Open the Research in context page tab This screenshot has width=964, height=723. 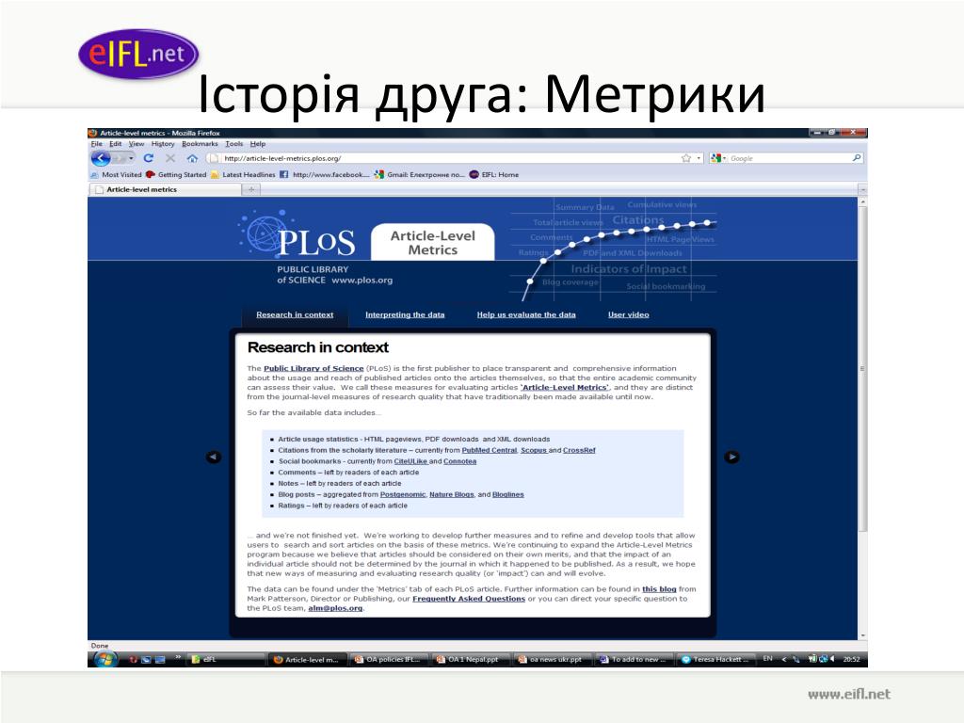click(x=295, y=314)
